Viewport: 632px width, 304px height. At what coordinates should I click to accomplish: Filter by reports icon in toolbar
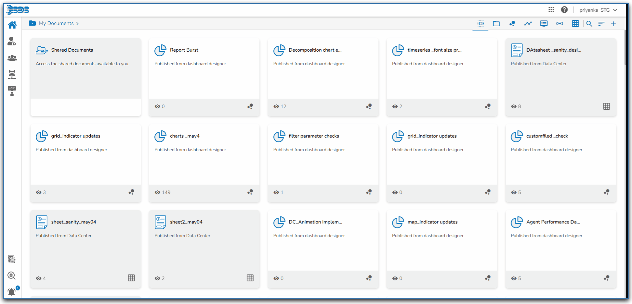point(544,23)
